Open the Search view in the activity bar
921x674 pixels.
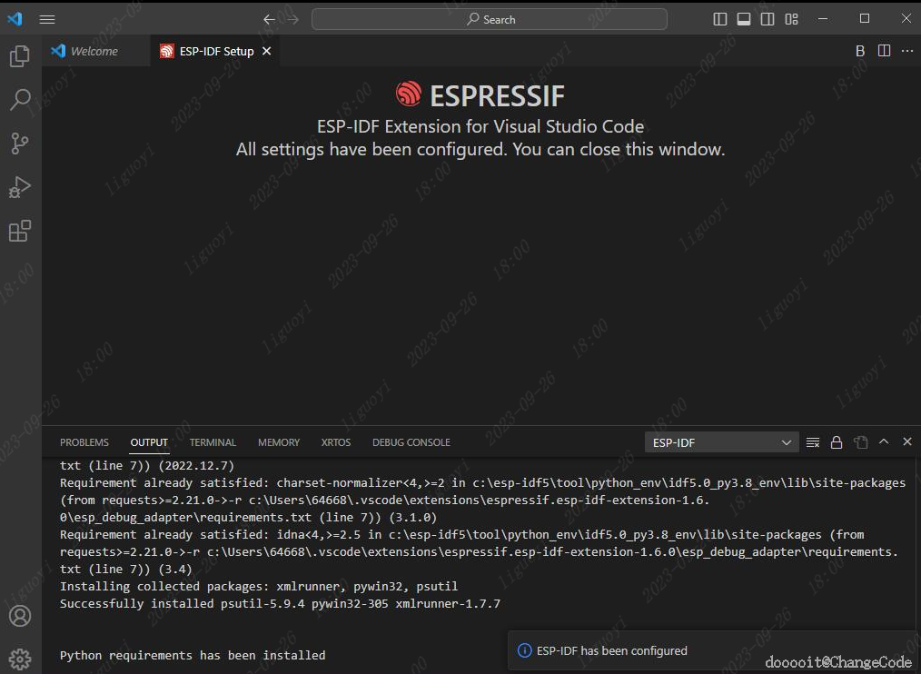point(20,100)
